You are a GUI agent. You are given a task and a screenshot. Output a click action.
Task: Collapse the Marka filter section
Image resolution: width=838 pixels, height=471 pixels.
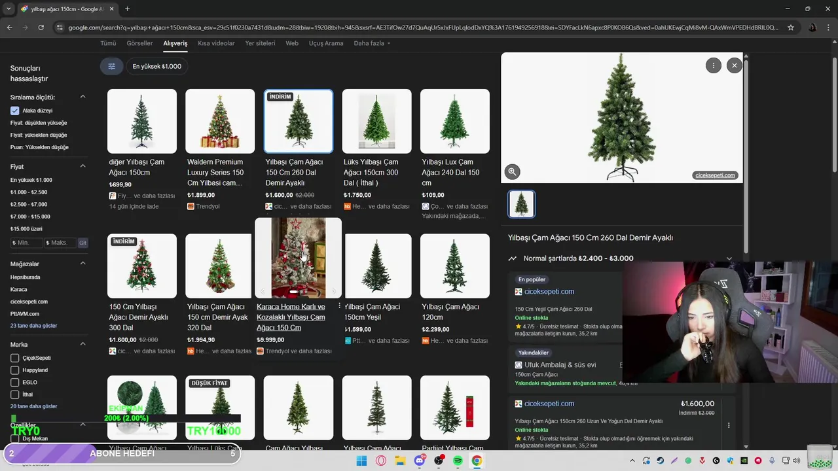[82, 344]
